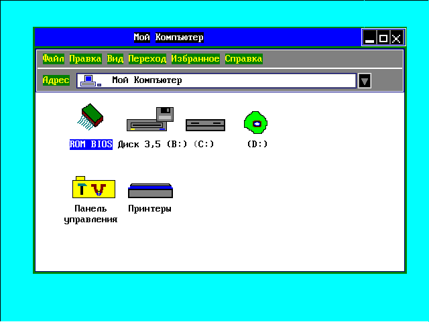The height and width of the screenshot is (322, 429).
Task: Click the Панель управления label text
Action: (x=90, y=214)
